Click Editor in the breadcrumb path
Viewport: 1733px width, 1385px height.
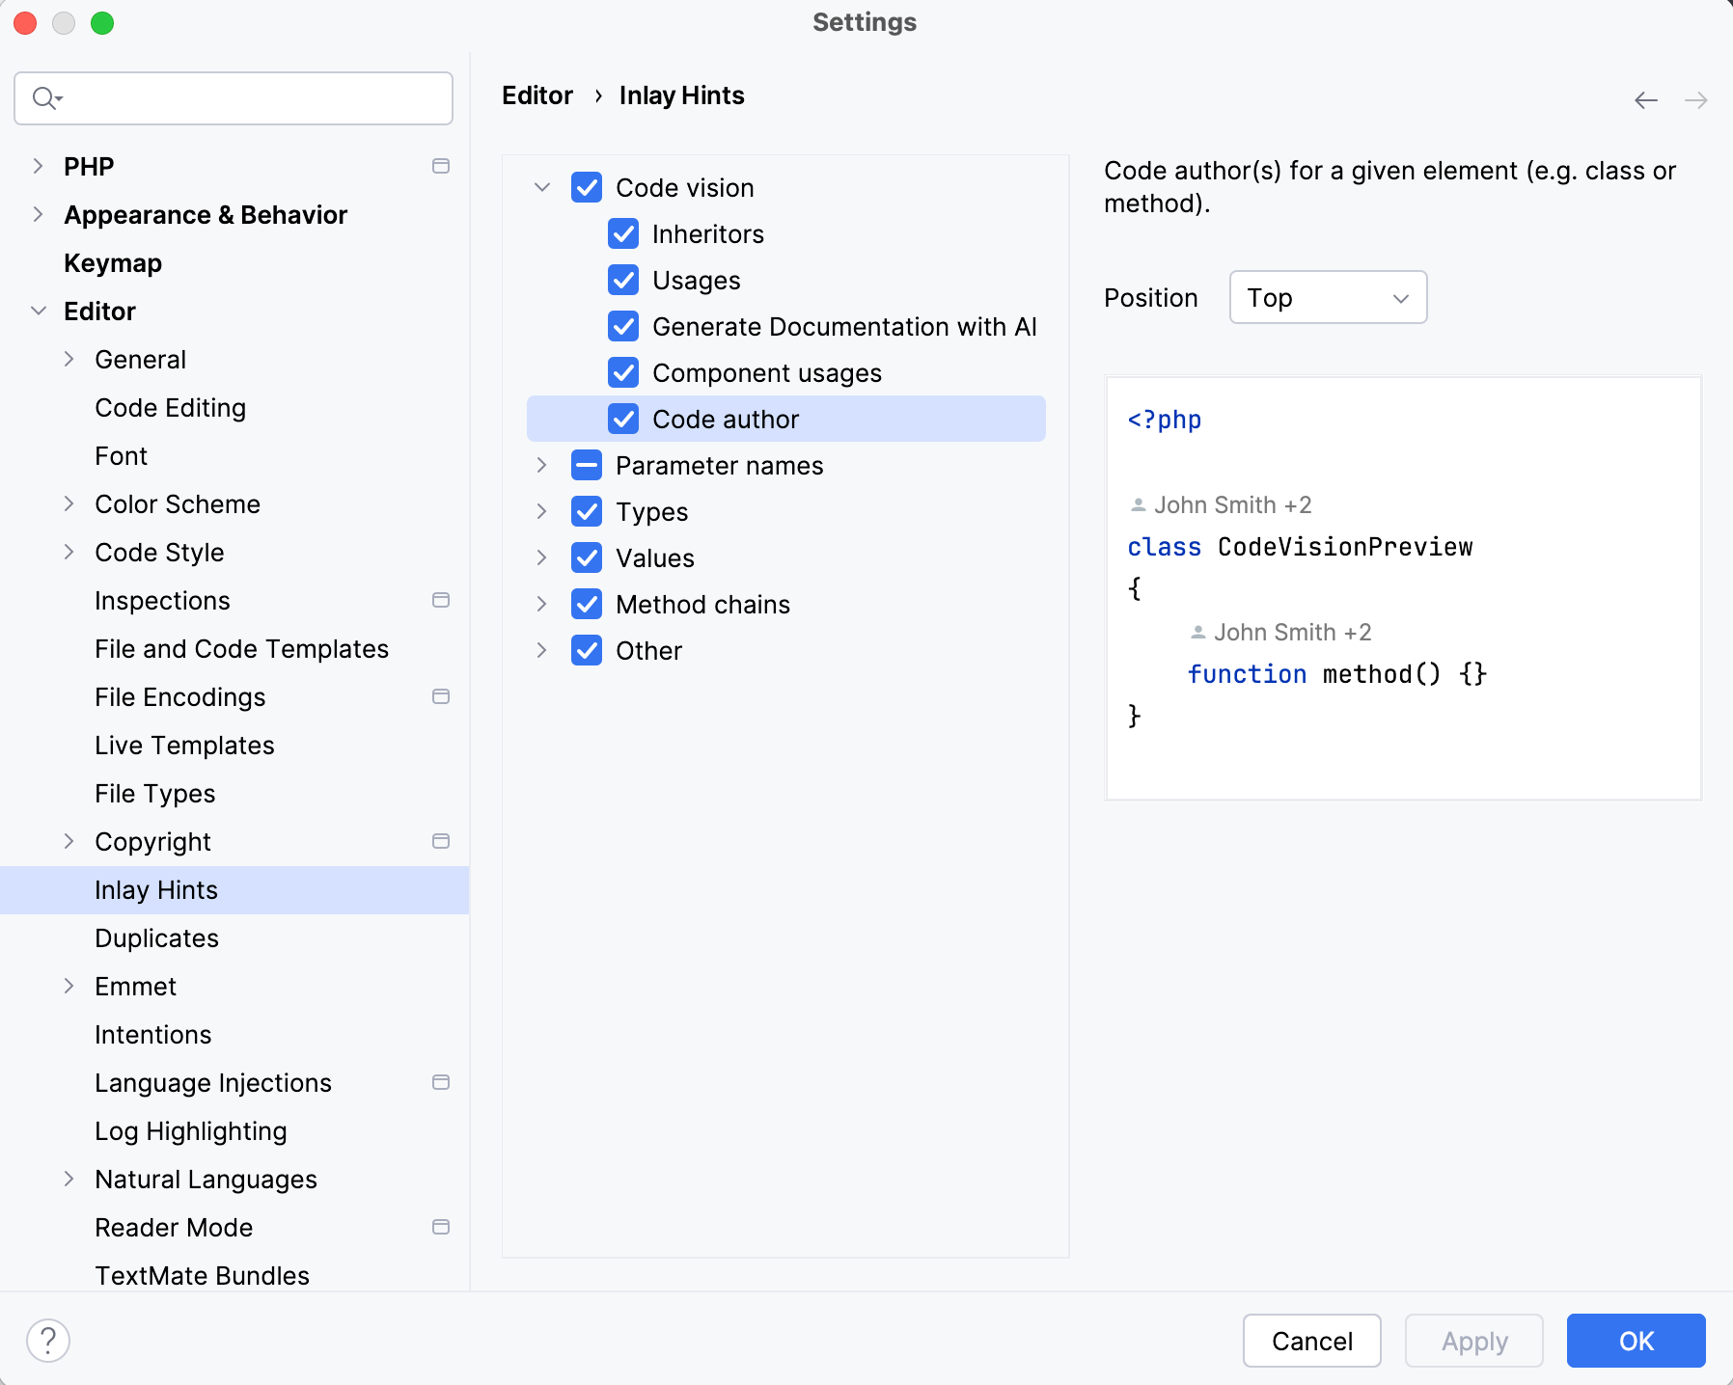(x=536, y=95)
